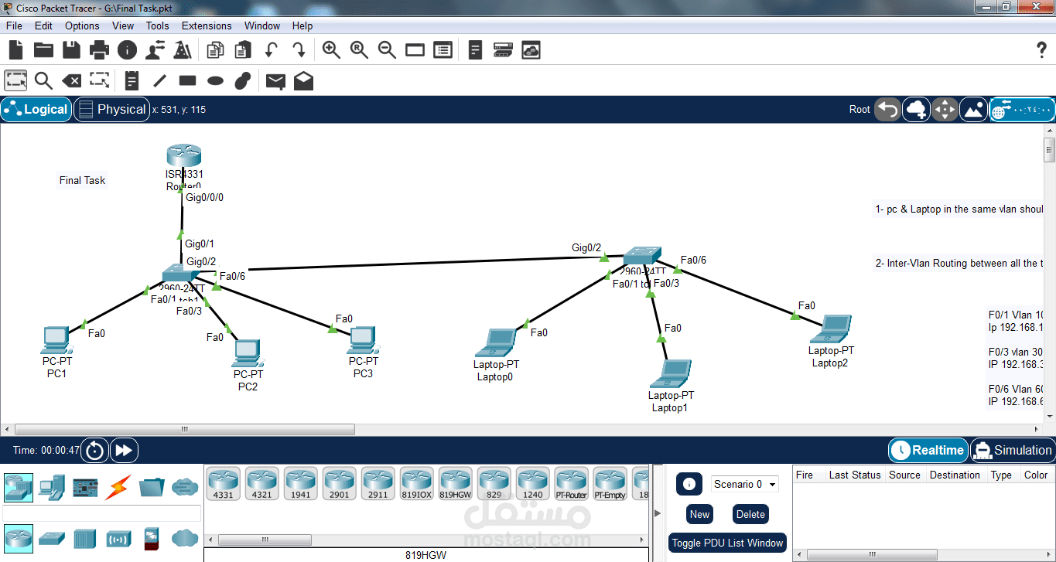
Task: Select the Add Complex PDU open envelope
Action: 304,80
